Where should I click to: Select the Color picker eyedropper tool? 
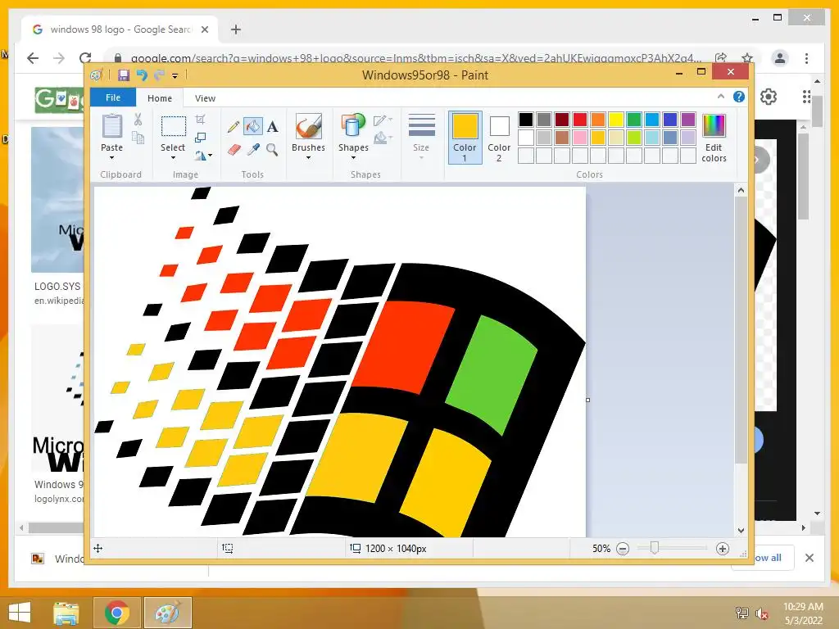(253, 150)
